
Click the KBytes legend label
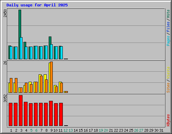point(168,120)
